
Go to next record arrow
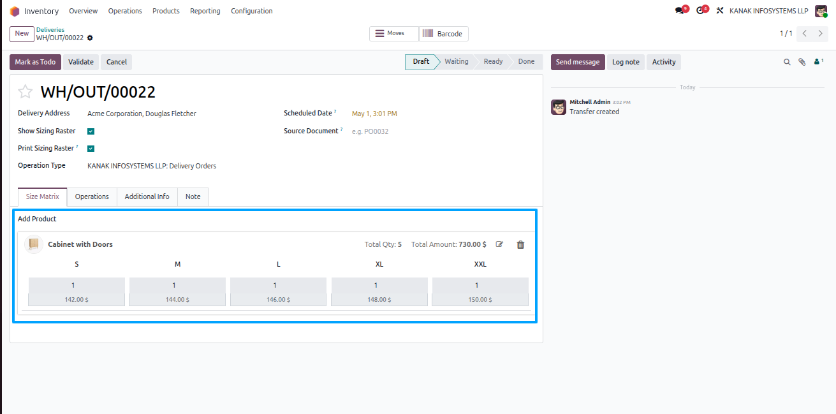pyautogui.click(x=821, y=33)
